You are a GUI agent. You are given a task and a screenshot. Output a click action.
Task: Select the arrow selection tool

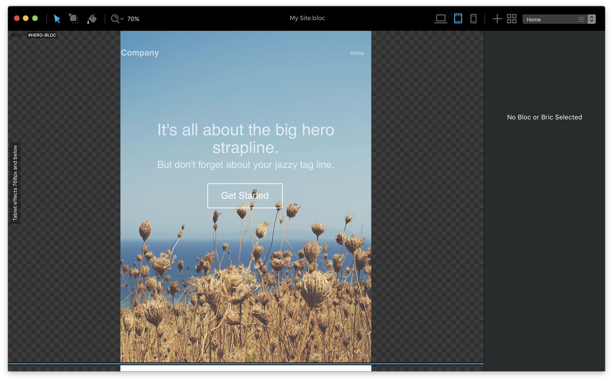pyautogui.click(x=57, y=19)
